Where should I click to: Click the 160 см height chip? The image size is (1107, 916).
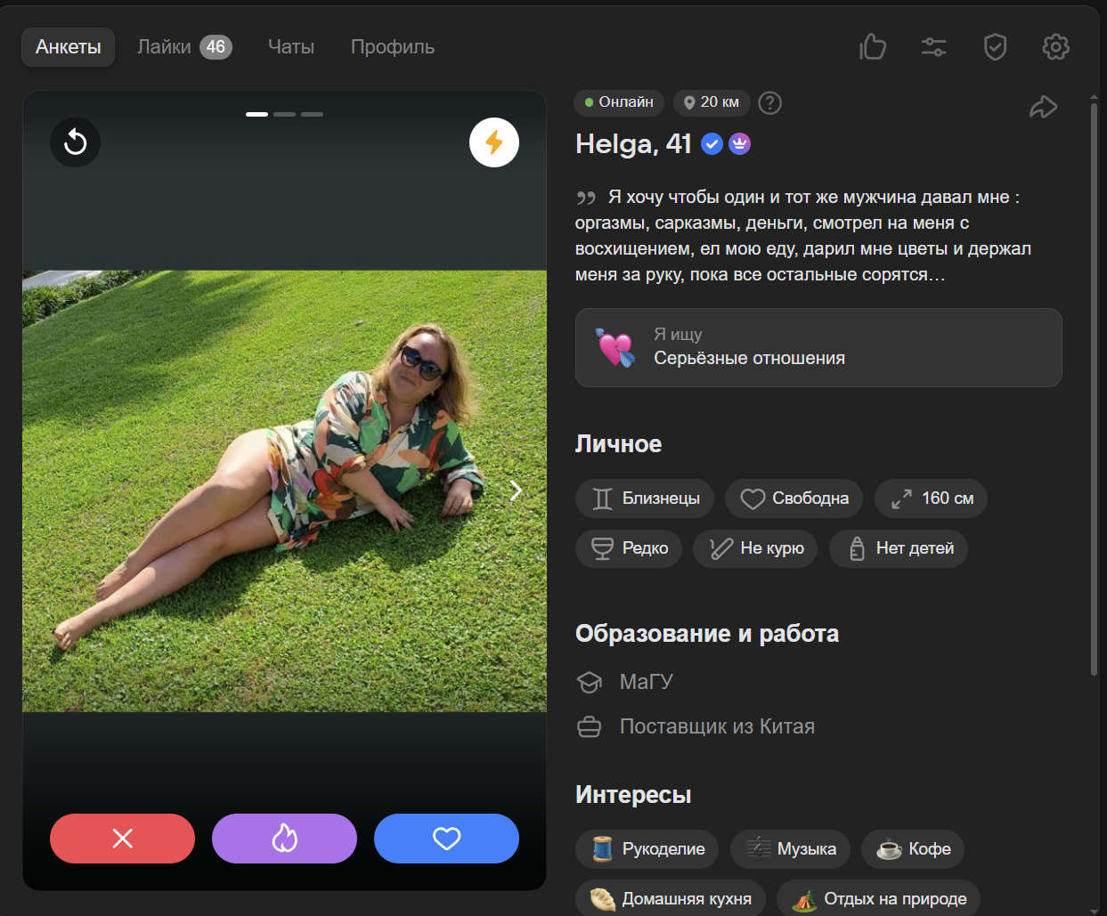point(931,499)
